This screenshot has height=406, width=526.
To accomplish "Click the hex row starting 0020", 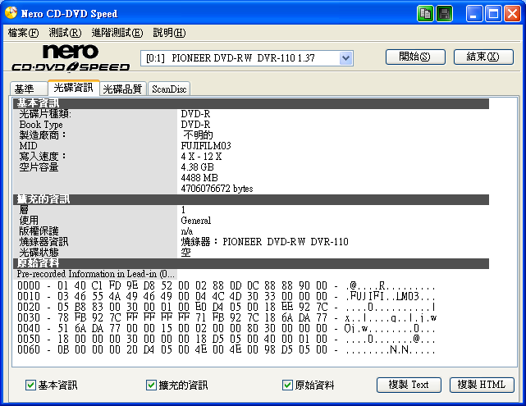I will click(226, 307).
